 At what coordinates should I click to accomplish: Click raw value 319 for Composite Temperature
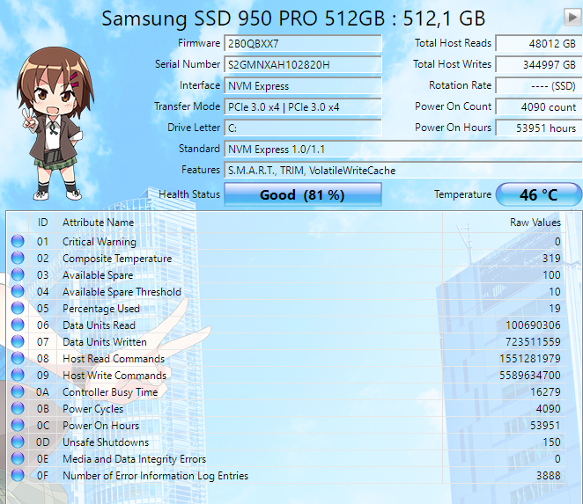(x=551, y=259)
